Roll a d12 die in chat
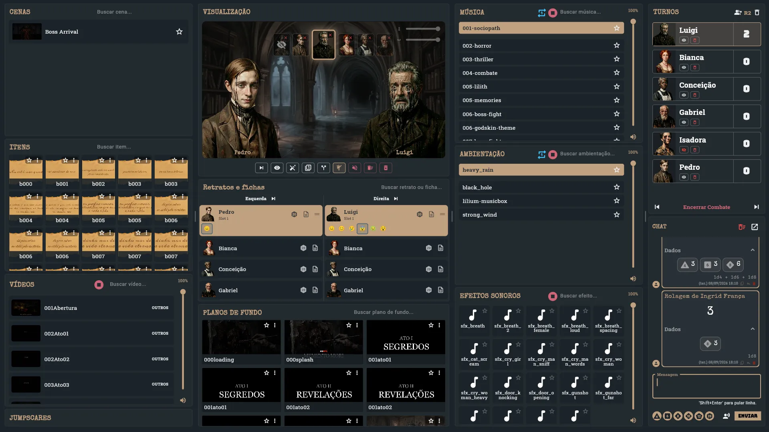Image resolution: width=769 pixels, height=432 pixels. pyautogui.click(x=699, y=416)
